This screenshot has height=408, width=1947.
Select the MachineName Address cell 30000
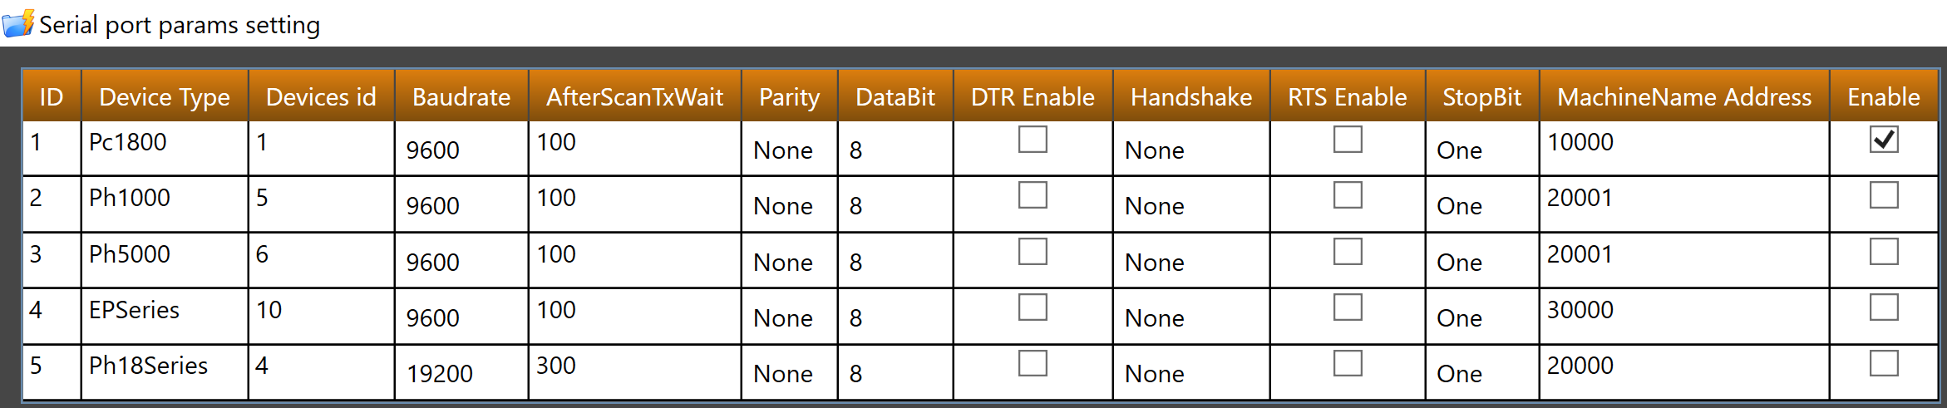(1684, 317)
